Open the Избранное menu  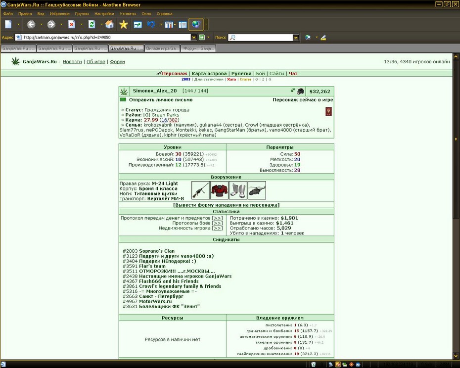[59, 14]
